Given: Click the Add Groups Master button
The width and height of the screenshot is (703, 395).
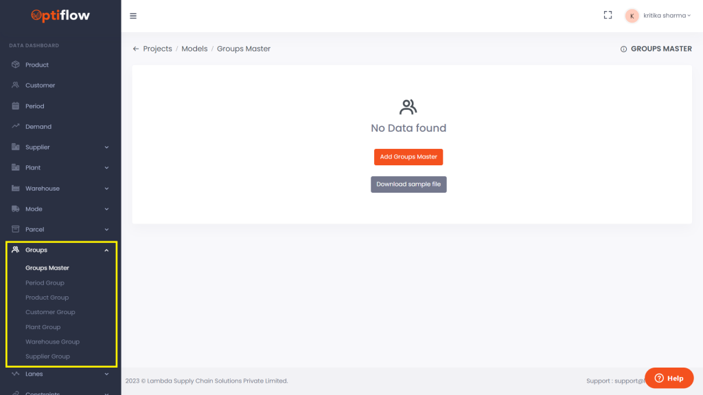Looking at the screenshot, I should (x=408, y=157).
